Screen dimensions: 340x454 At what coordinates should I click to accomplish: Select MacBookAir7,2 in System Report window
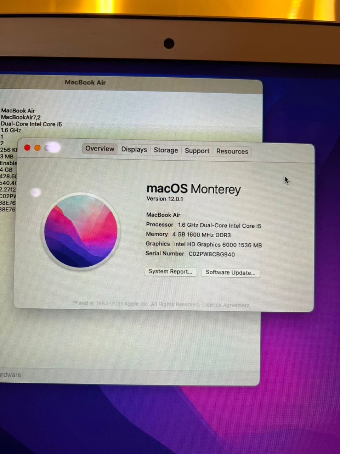[x=21, y=117]
